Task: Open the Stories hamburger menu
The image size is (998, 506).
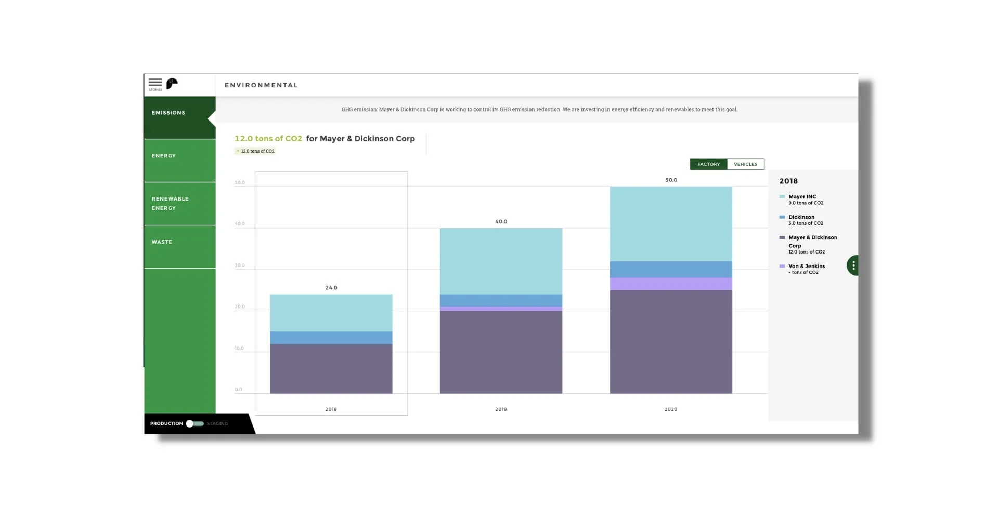Action: pyautogui.click(x=155, y=84)
